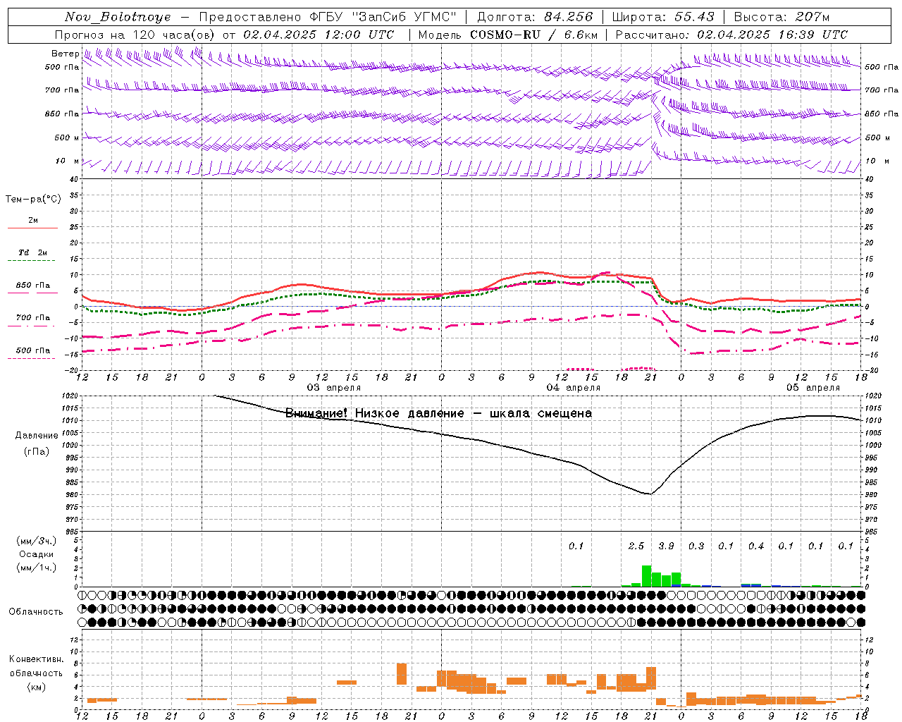Click the 'Широта: 55.43' latitude value

[663, 17]
